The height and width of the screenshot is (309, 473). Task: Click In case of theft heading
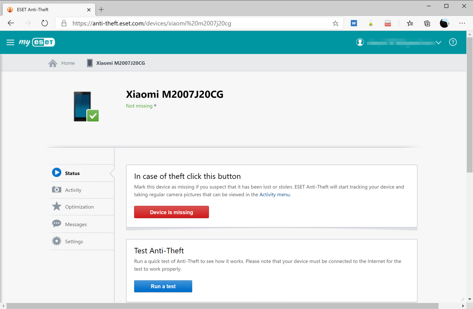188,176
